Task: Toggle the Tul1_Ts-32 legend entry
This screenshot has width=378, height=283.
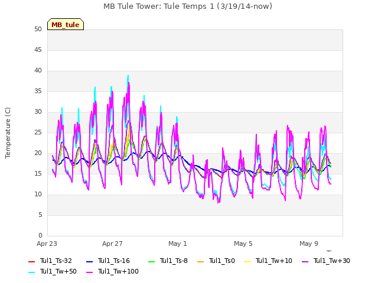Action: click(x=50, y=261)
